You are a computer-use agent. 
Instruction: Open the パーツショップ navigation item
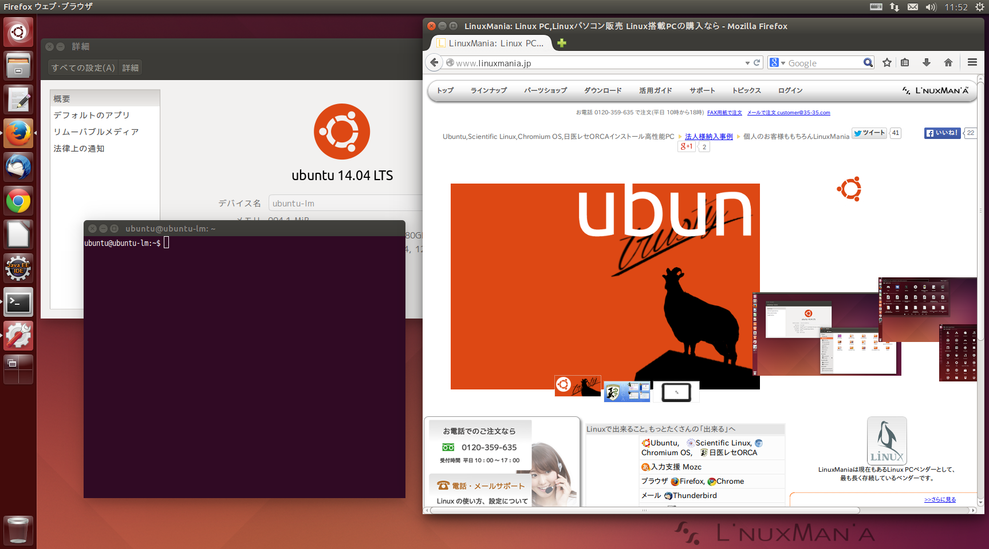(x=545, y=90)
